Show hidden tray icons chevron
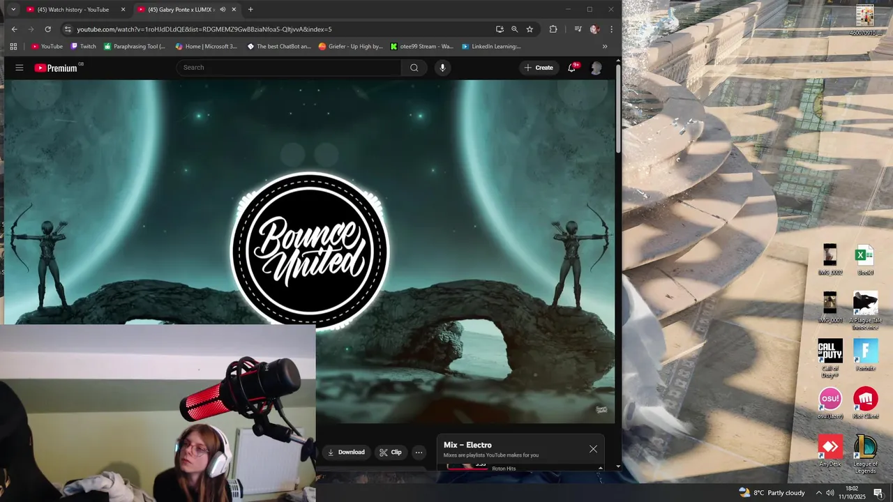 click(819, 492)
